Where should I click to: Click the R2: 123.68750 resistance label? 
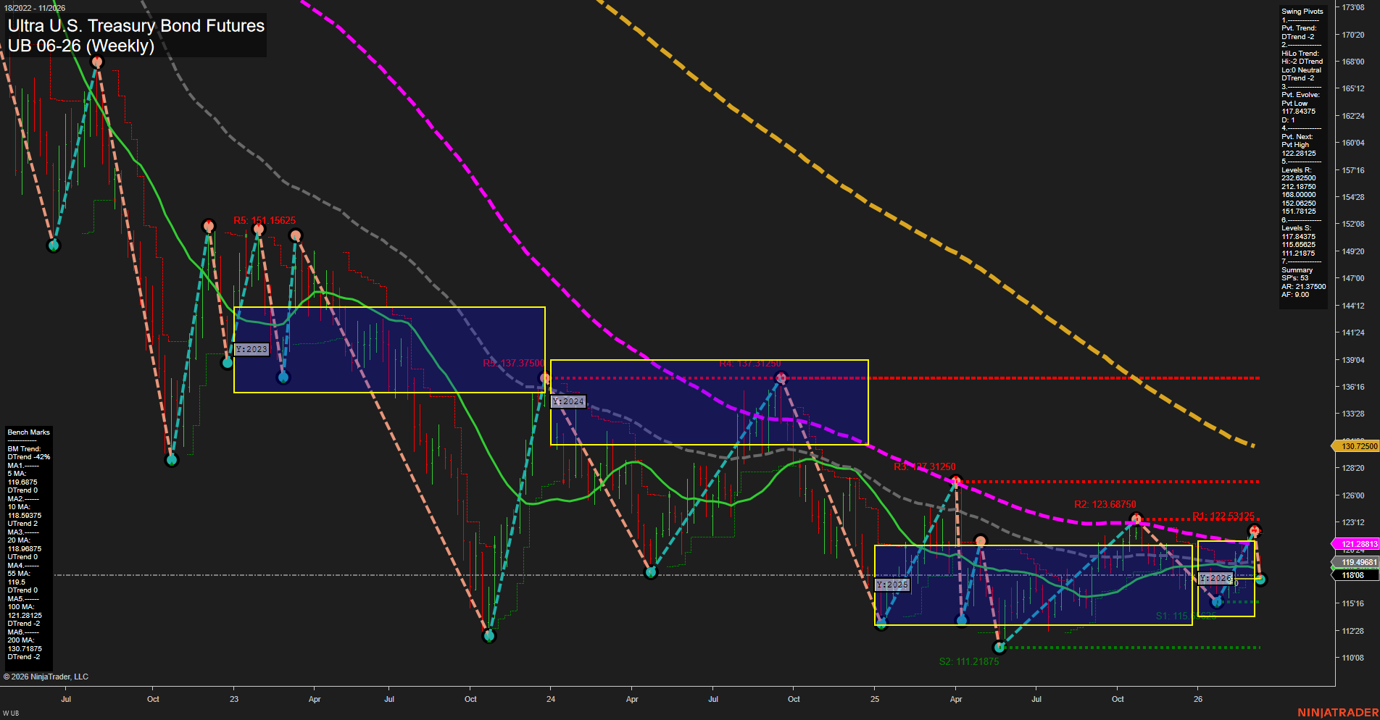coord(1105,504)
